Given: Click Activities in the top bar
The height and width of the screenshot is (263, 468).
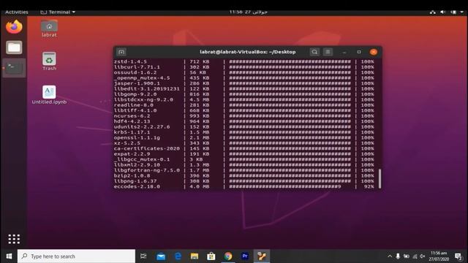Looking at the screenshot, I should 17,12.
